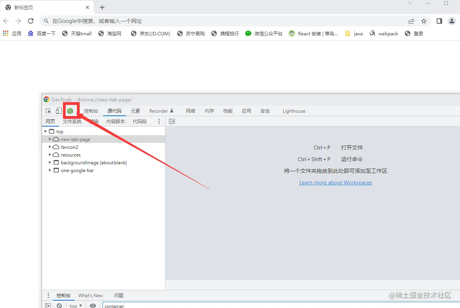Toggle the browser side panel icon
The height and width of the screenshot is (308, 460).
[x=439, y=21]
